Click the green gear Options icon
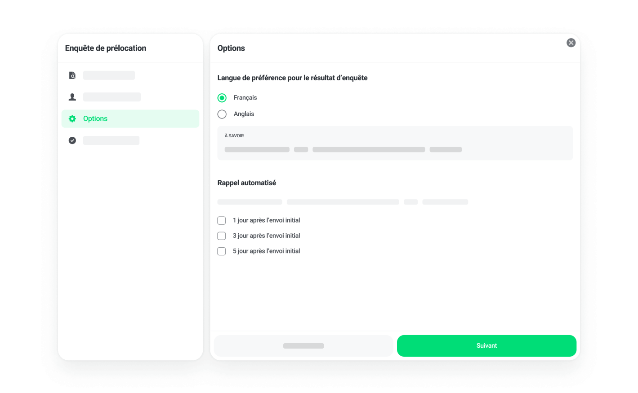 72,119
